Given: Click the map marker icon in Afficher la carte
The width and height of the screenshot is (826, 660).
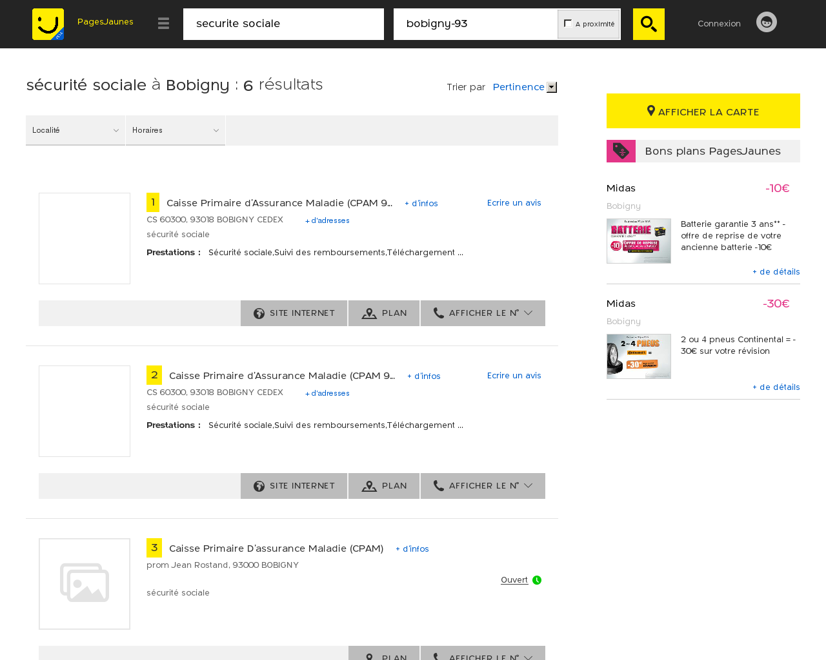Looking at the screenshot, I should 651,111.
